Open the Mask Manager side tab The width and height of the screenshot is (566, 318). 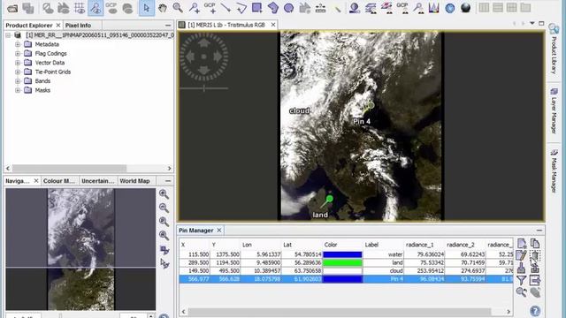554,171
